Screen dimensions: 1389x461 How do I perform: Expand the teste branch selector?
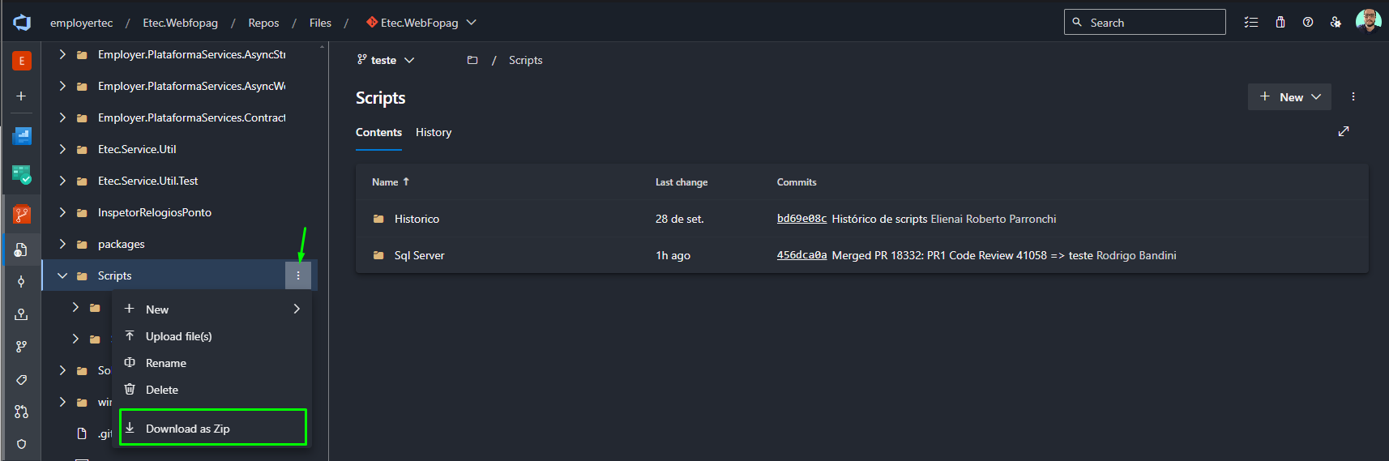click(386, 60)
